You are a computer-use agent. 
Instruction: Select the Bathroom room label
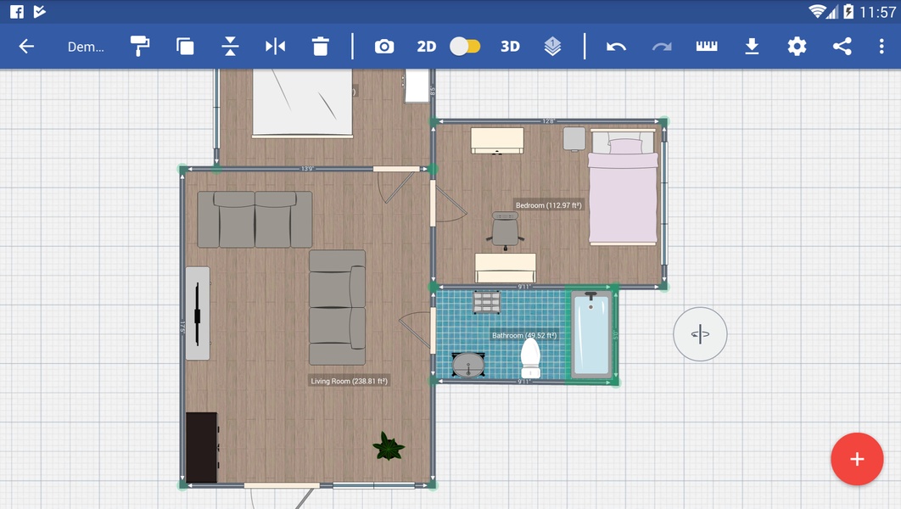tap(524, 335)
